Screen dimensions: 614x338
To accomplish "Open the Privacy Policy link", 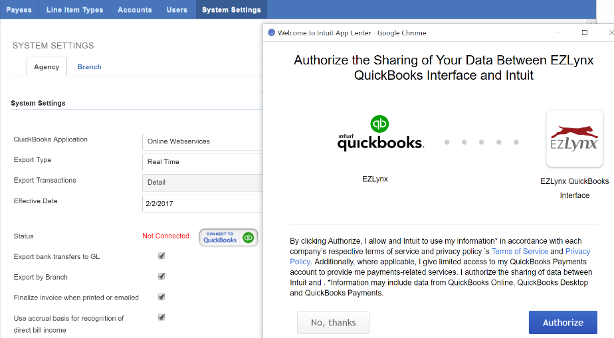I will pyautogui.click(x=578, y=251).
